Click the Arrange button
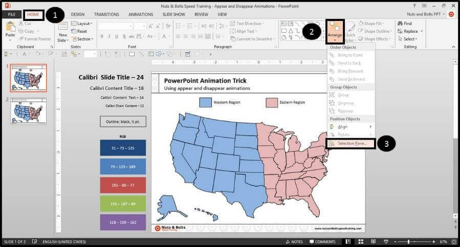 click(x=335, y=31)
